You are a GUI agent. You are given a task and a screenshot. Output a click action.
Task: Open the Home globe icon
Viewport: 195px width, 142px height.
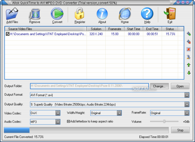pos(125,14)
